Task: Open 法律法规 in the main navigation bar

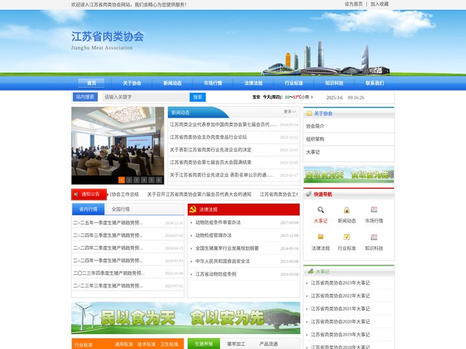Action: point(253,83)
